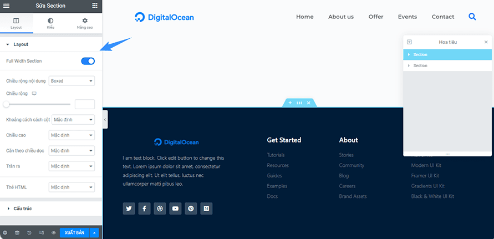Click the Chiều rộng value input box
The width and height of the screenshot is (494, 239).
[85, 104]
